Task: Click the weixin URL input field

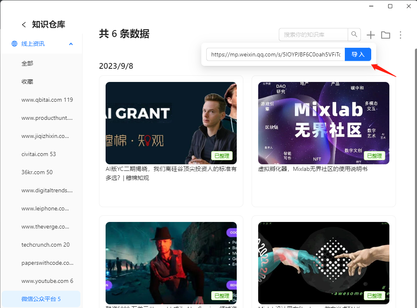Action: click(276, 54)
